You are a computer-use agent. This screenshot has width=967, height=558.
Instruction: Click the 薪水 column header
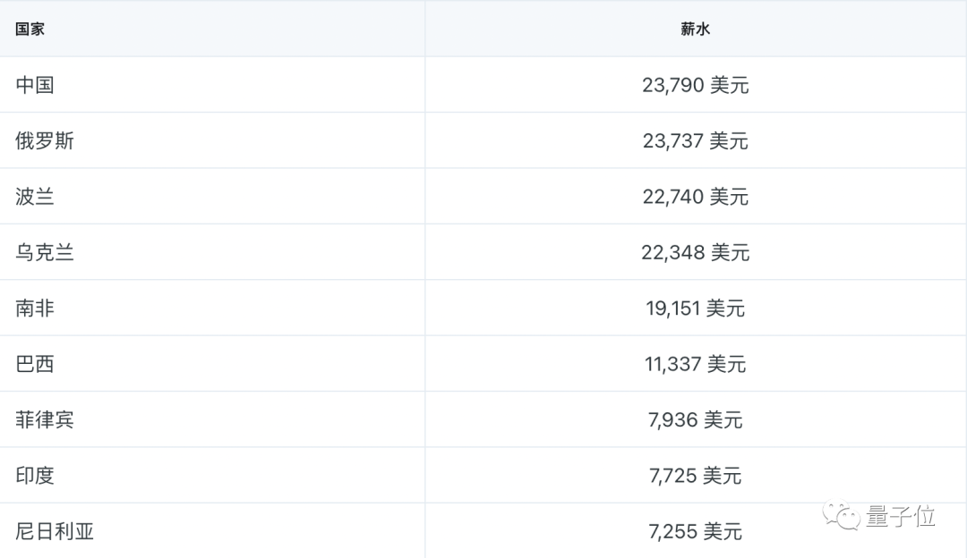pos(695,29)
